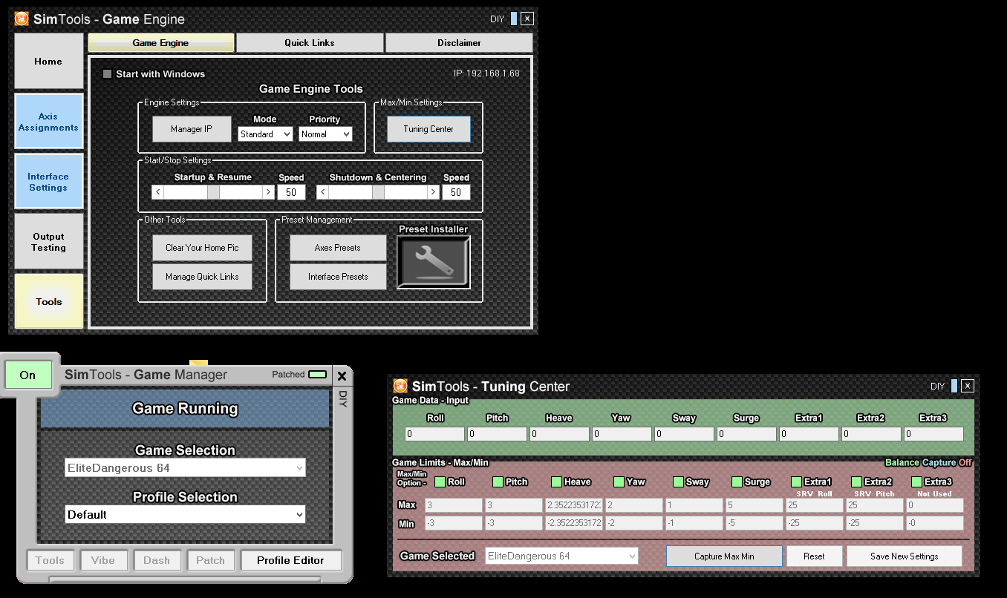Image resolution: width=1007 pixels, height=598 pixels.
Task: Click the Balance Capture Off label
Action: [x=928, y=463]
